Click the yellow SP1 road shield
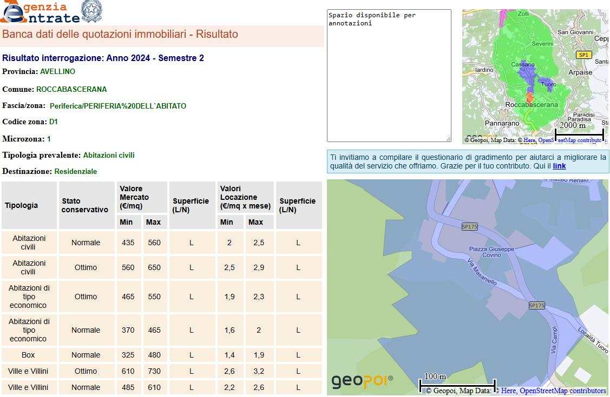This screenshot has width=610, height=397. point(583,55)
